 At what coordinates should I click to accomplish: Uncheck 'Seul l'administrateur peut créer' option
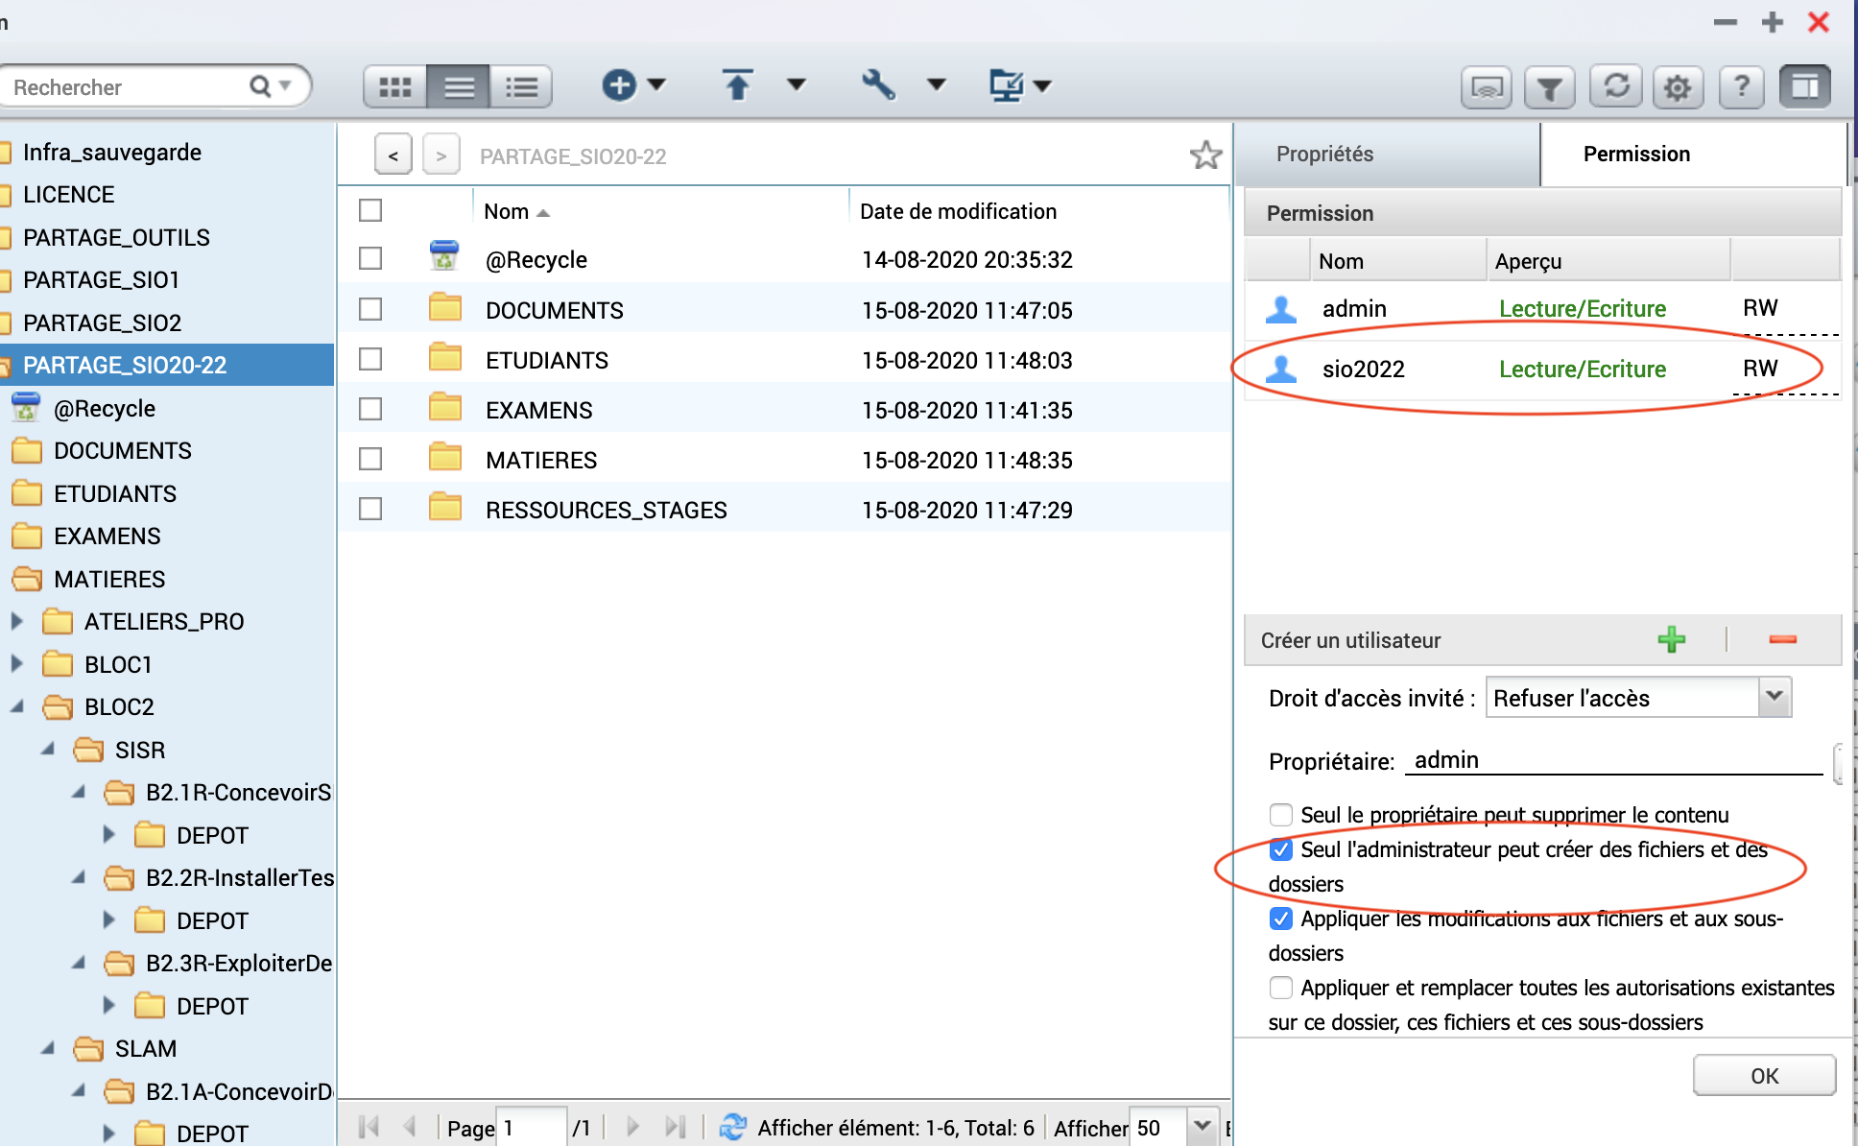coord(1281,849)
